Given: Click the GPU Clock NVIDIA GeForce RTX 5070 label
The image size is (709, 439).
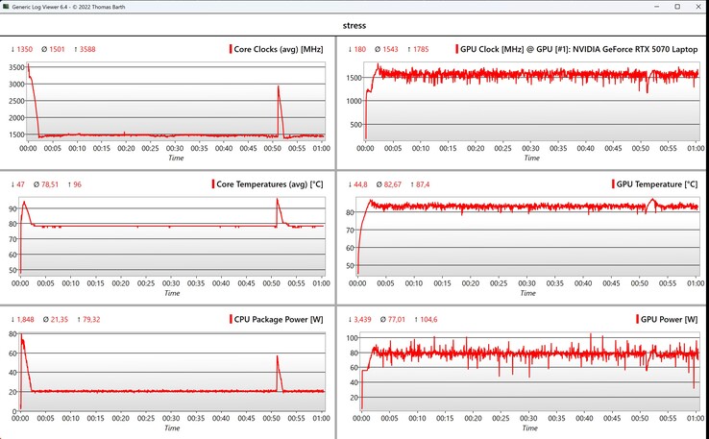Looking at the screenshot, I should (x=575, y=49).
